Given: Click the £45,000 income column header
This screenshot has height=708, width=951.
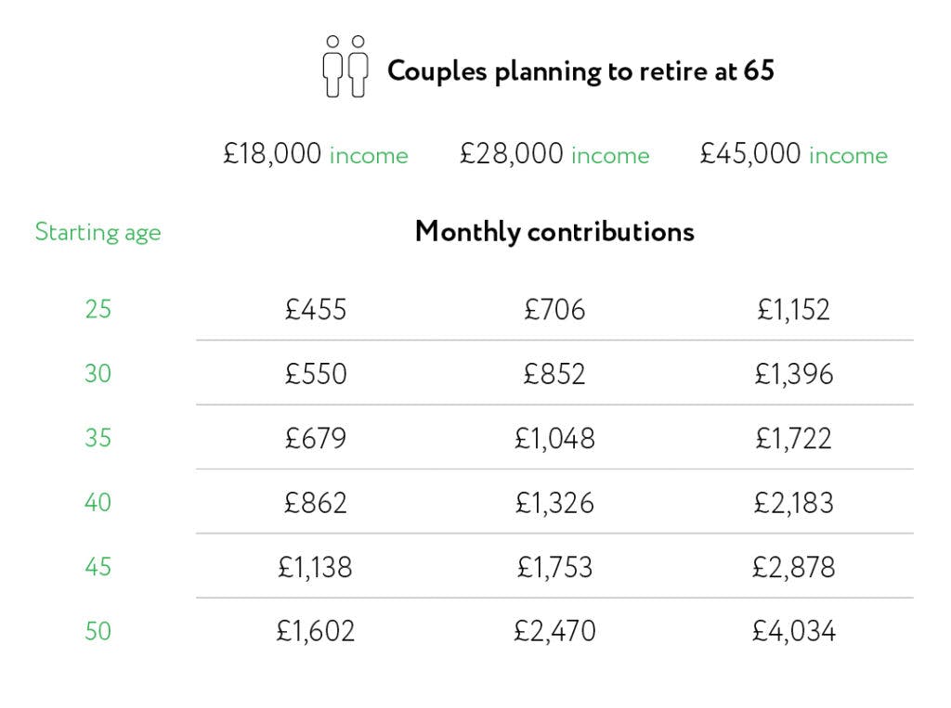Looking at the screenshot, I should 793,154.
